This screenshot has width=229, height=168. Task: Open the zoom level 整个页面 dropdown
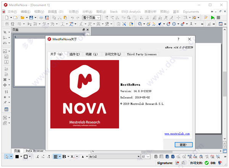tap(92, 17)
